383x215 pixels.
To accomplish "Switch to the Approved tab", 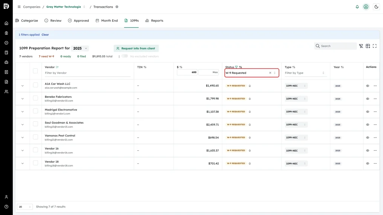I will tap(79, 21).
